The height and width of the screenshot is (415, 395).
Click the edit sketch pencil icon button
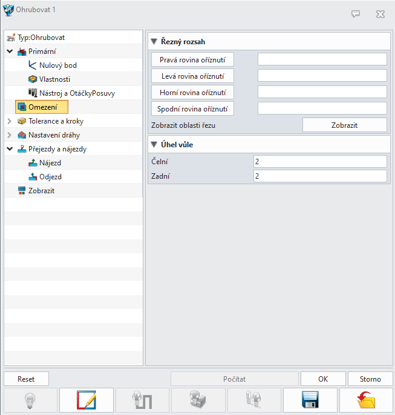(87, 400)
